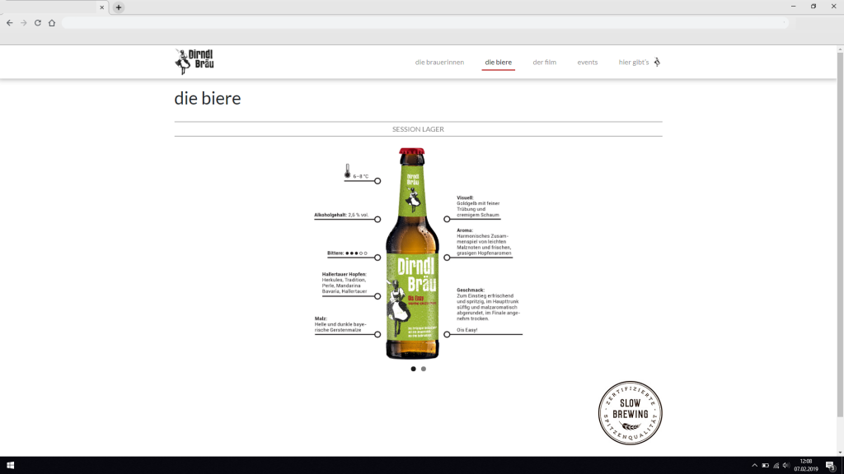Open the die brauerinnen page
This screenshot has width=844, height=474.
click(439, 63)
